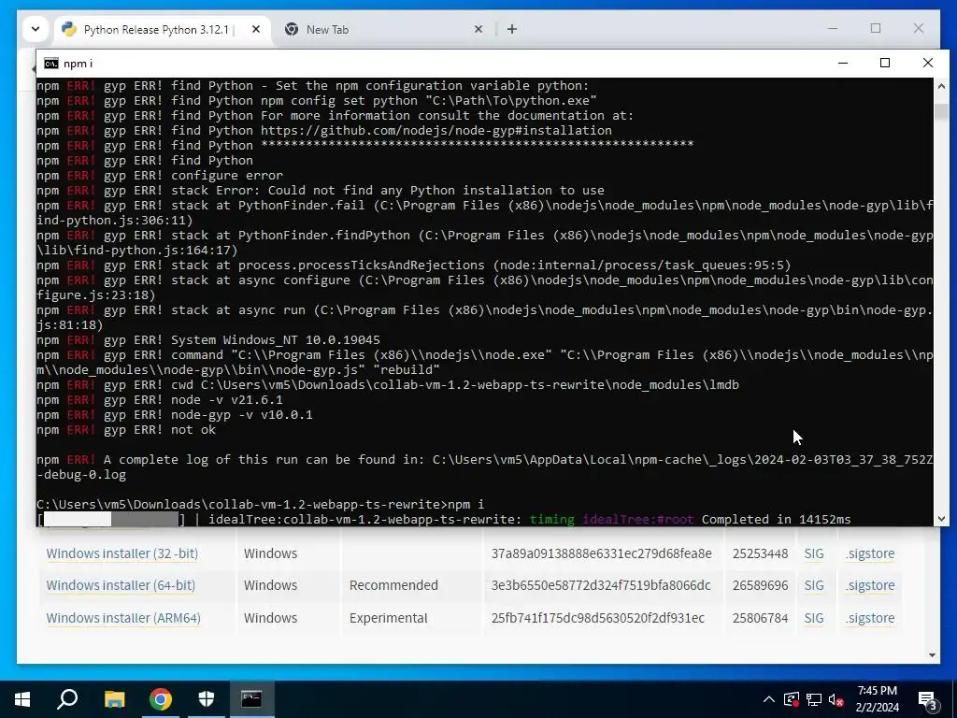Click the file size 26589696

point(760,585)
